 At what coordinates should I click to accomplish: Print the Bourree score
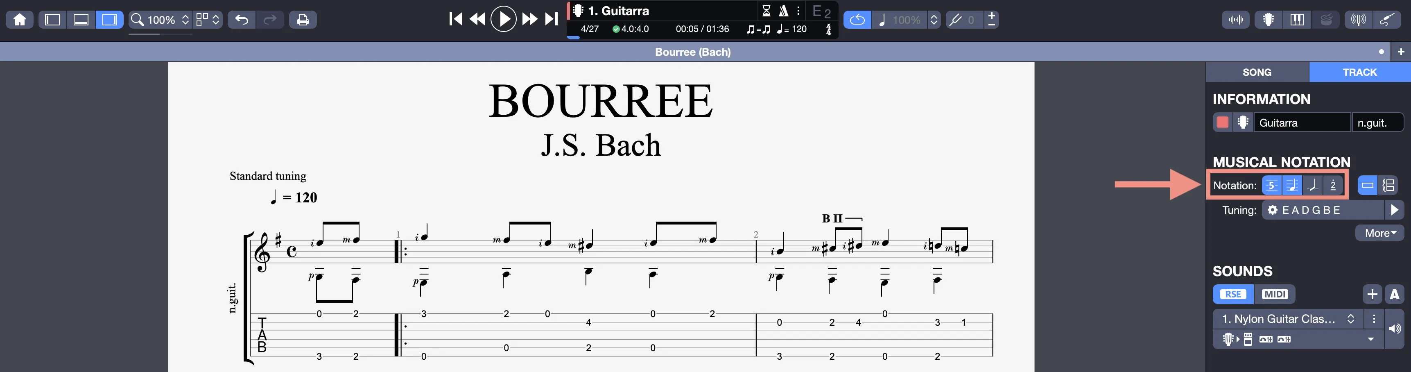click(303, 20)
